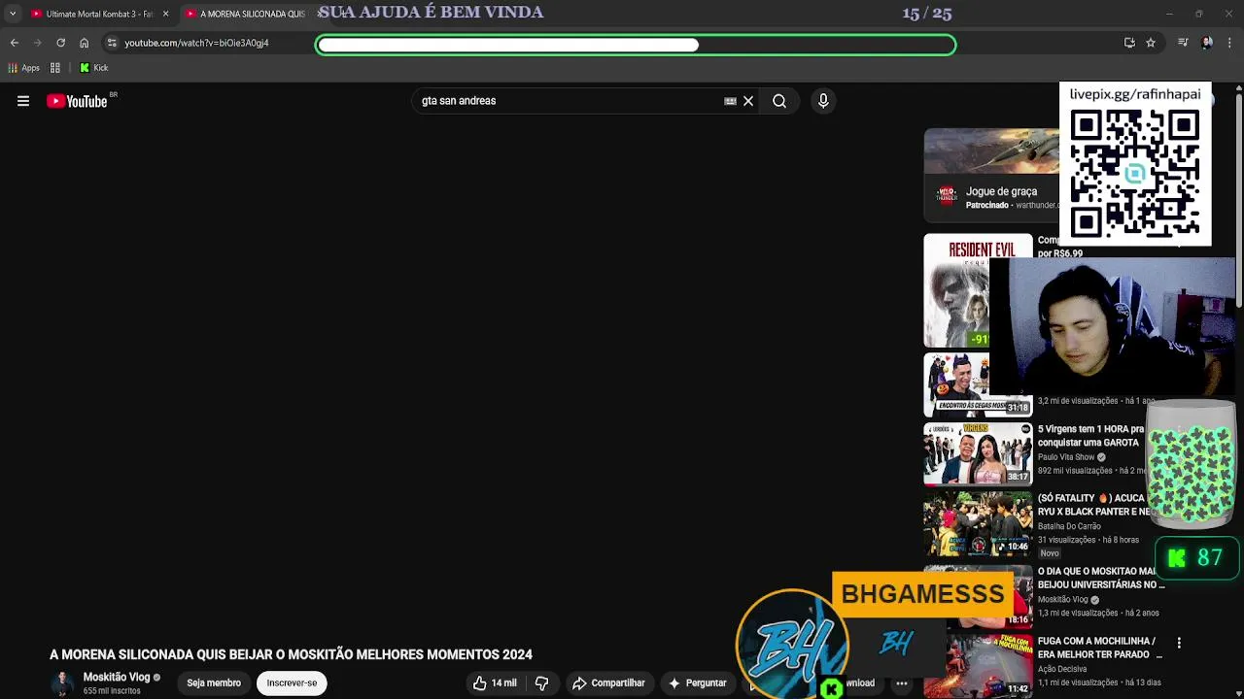Viewport: 1244px width, 699px height.
Task: Open the on-screen keyboard icon in search box
Action: (730, 101)
